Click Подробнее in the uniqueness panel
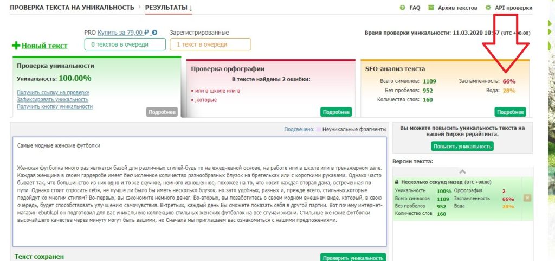The image size is (555, 261). coord(162,112)
